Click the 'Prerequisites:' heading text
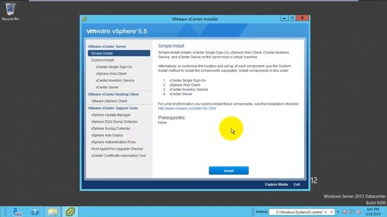387x217 pixels. [172, 118]
